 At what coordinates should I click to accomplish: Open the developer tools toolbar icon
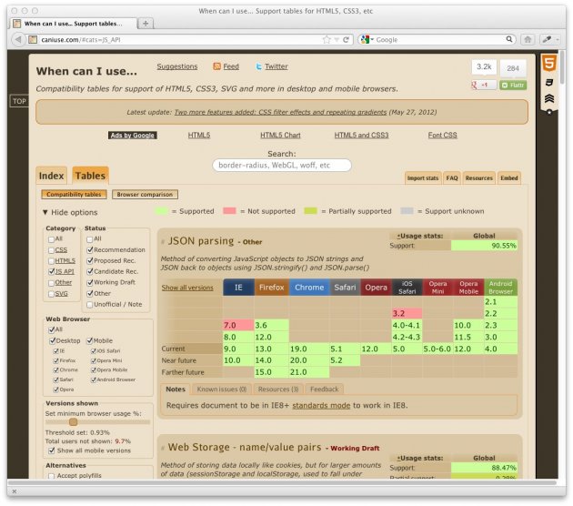point(547,39)
